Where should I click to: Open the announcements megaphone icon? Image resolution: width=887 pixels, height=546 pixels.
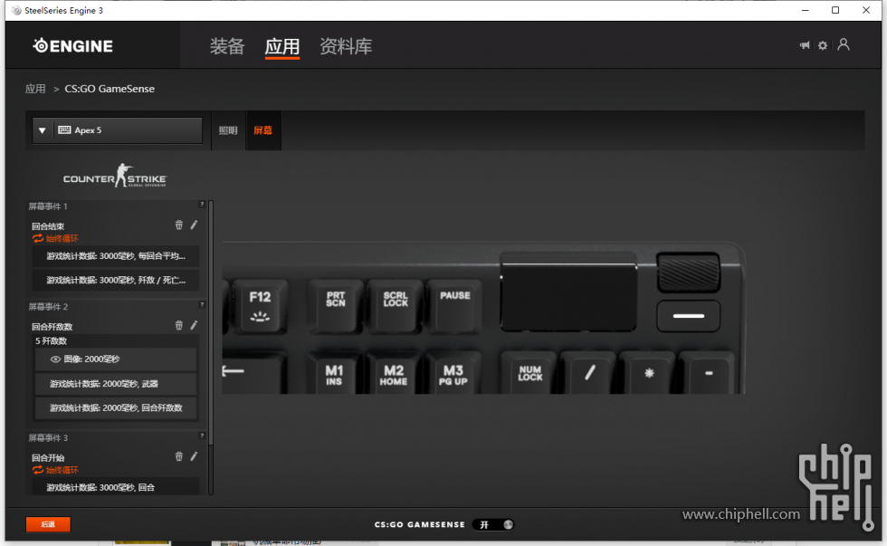point(805,45)
